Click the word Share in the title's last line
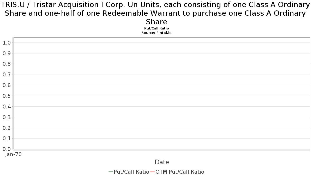This screenshot has width=313, height=176. point(156,22)
